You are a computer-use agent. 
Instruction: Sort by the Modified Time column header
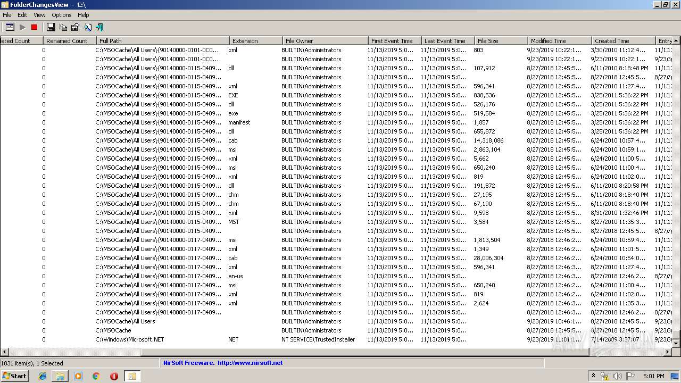point(560,40)
